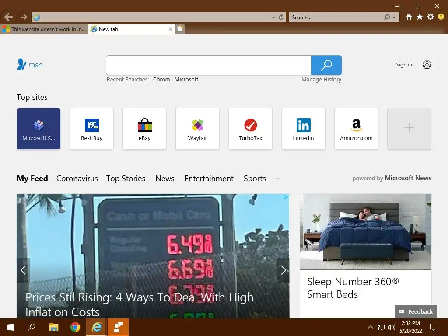This screenshot has height=336, width=448.
Task: Click the AdChoices icon on the carousel
Action: (285, 197)
